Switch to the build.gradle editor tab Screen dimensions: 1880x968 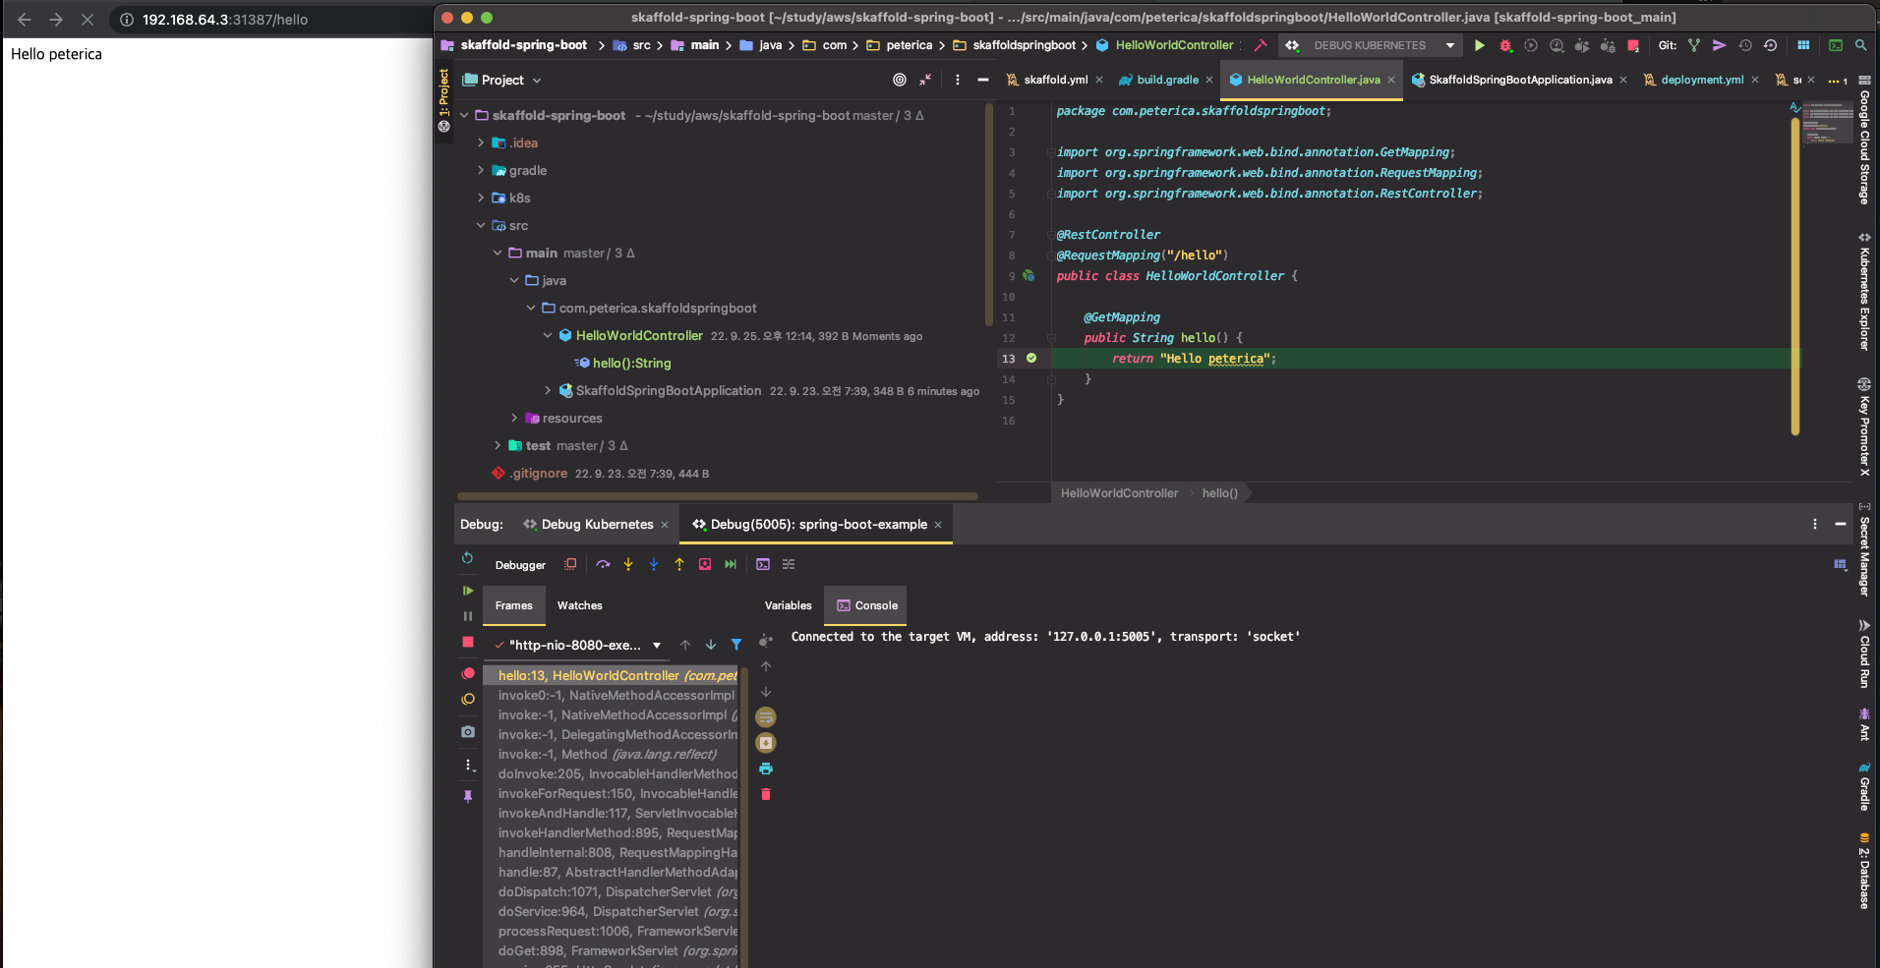point(1167,80)
